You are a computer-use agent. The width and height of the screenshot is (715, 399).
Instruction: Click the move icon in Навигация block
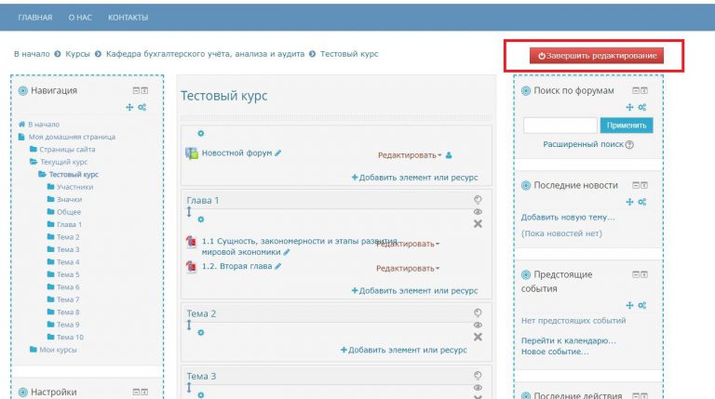tap(129, 108)
